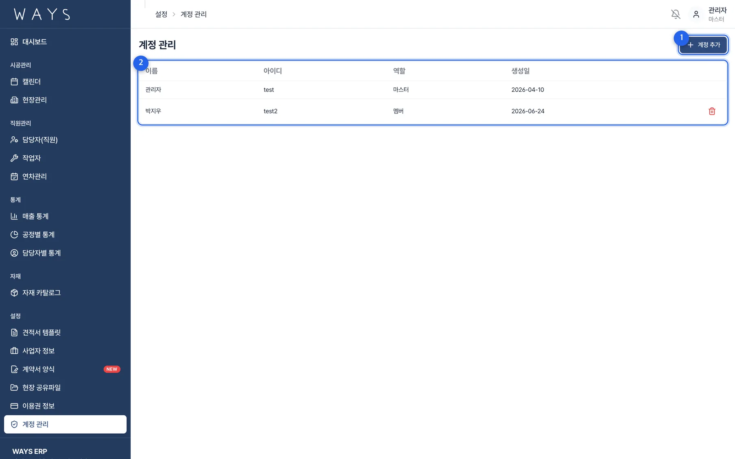
Task: Click the bar chart icon beside 매출 통계
Action: click(14, 216)
